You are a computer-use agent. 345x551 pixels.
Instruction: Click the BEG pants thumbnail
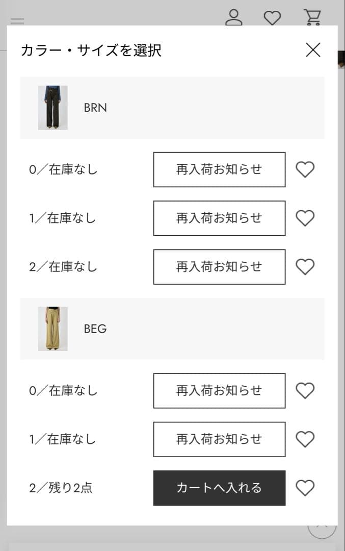[52, 329]
